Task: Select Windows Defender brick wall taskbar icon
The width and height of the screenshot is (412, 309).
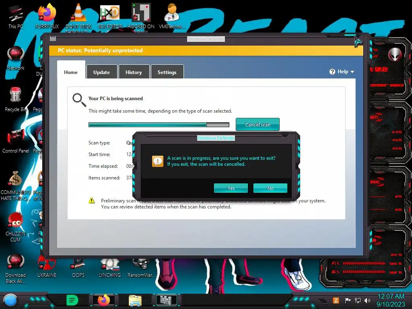Action: click(x=167, y=300)
